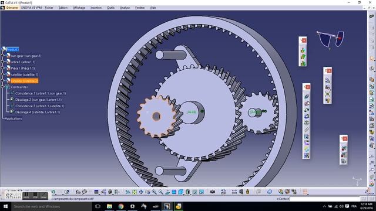
Task: Select the Explode tool in Move toolbar
Action: point(328,94)
